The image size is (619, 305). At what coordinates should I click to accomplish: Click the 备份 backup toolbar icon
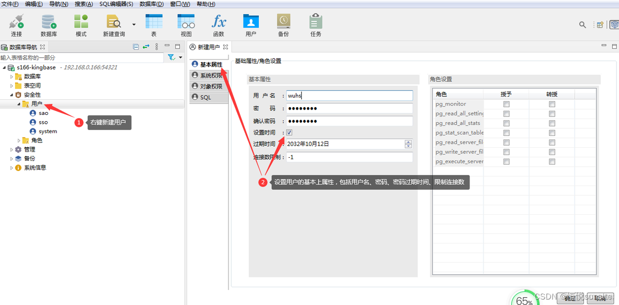point(283,25)
